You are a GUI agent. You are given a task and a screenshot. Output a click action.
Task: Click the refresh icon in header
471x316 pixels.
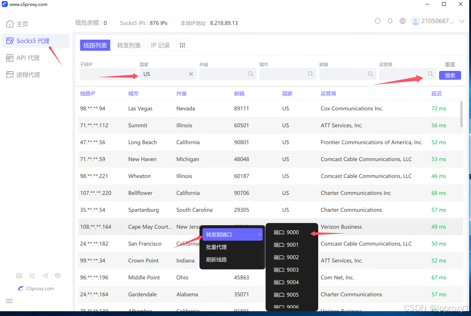coord(378,21)
